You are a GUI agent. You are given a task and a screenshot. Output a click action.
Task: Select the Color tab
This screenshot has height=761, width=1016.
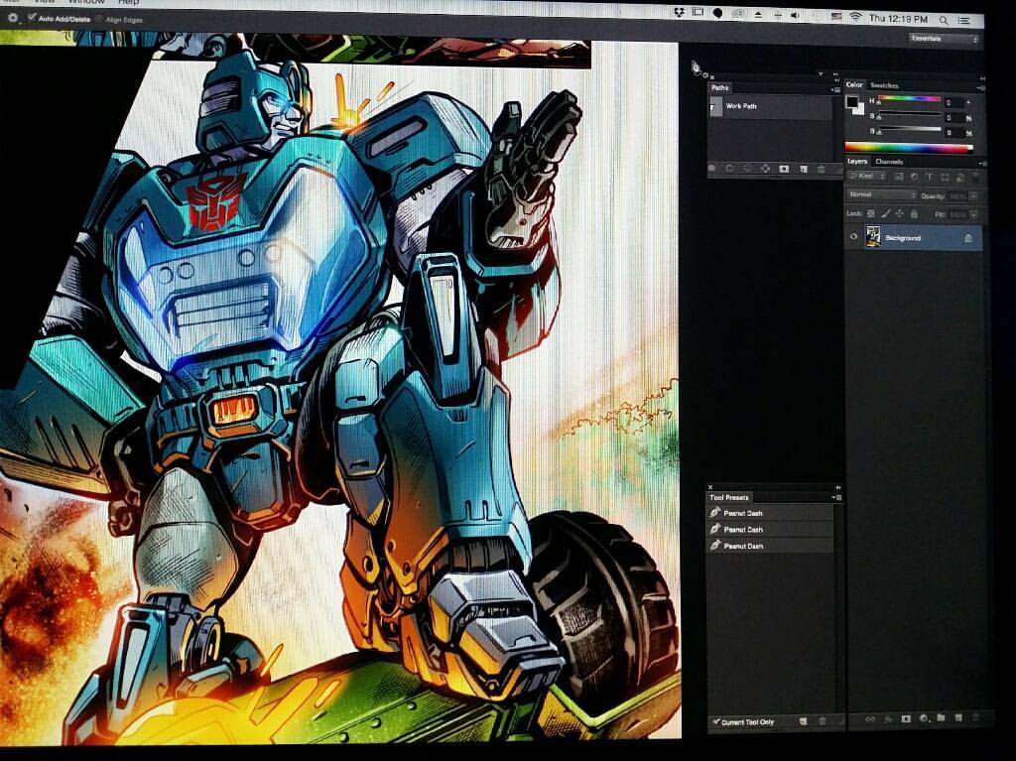click(x=854, y=85)
